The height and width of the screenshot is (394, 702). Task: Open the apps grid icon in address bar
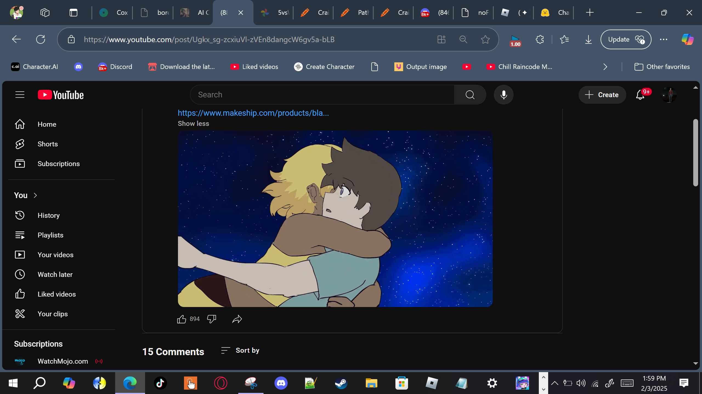[441, 39]
